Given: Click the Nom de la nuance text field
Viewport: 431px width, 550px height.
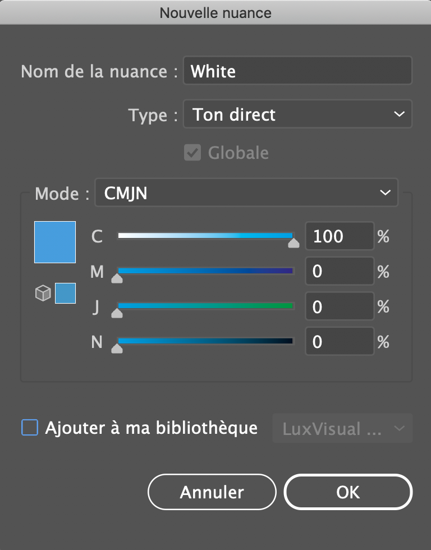Looking at the screenshot, I should [x=297, y=71].
